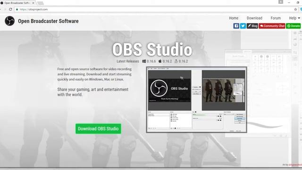Screen dimensions: 302x170
Task: Click the green Donate button
Action: pyautogui.click(x=293, y=26)
